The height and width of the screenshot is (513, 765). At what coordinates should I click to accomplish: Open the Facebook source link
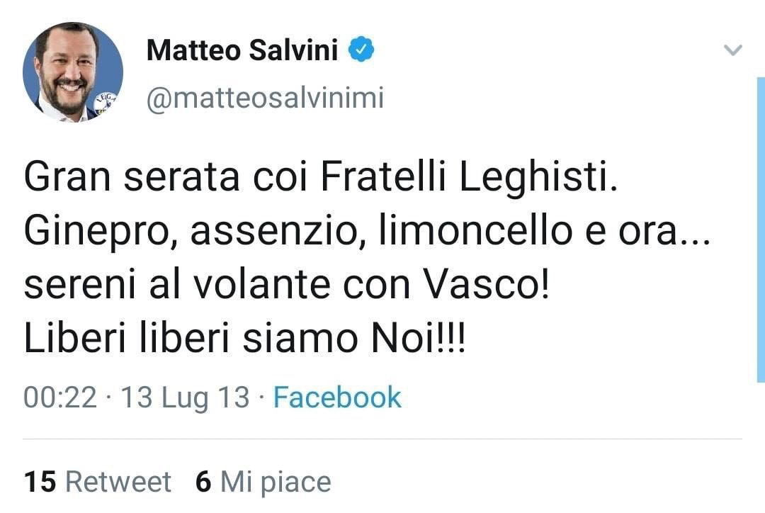tap(337, 398)
